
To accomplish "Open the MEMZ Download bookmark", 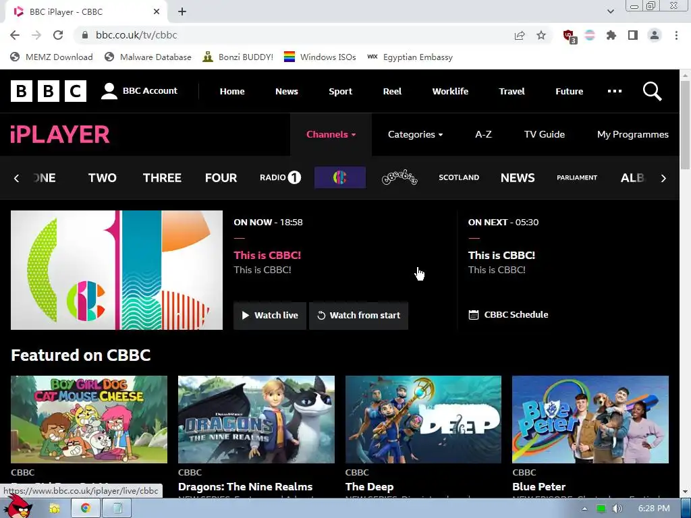I will tap(51, 57).
